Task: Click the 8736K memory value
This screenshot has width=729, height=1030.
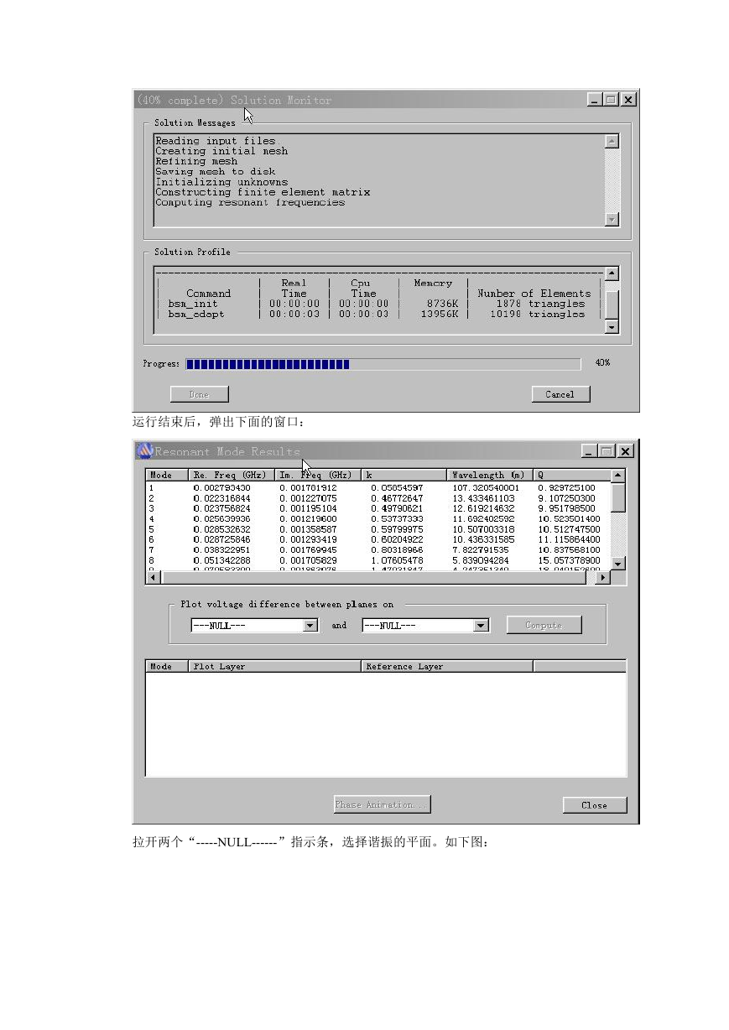Action: 442,304
